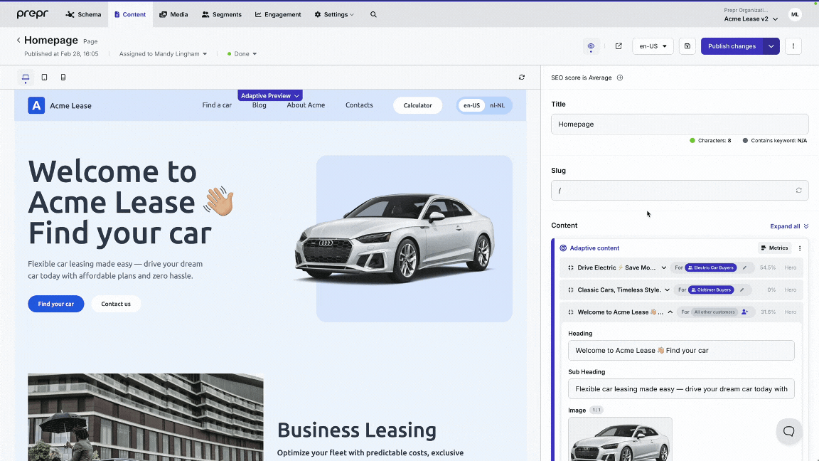This screenshot has width=819, height=461.
Task: Toggle the visual preview eye icon
Action: [x=591, y=46]
